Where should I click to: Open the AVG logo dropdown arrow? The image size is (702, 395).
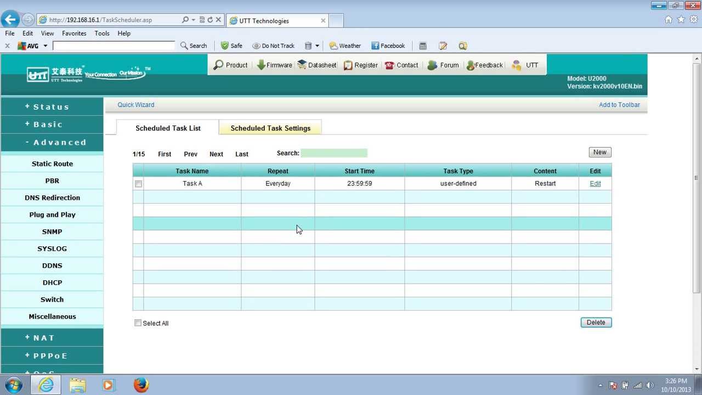[x=45, y=46]
